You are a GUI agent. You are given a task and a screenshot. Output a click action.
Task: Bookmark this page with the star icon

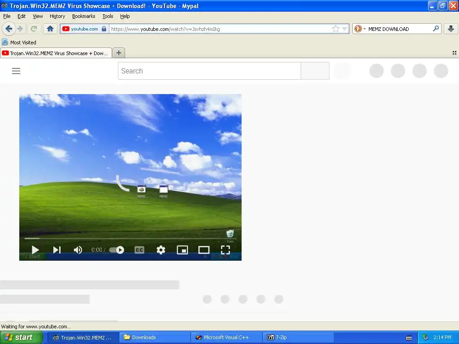[x=335, y=29]
